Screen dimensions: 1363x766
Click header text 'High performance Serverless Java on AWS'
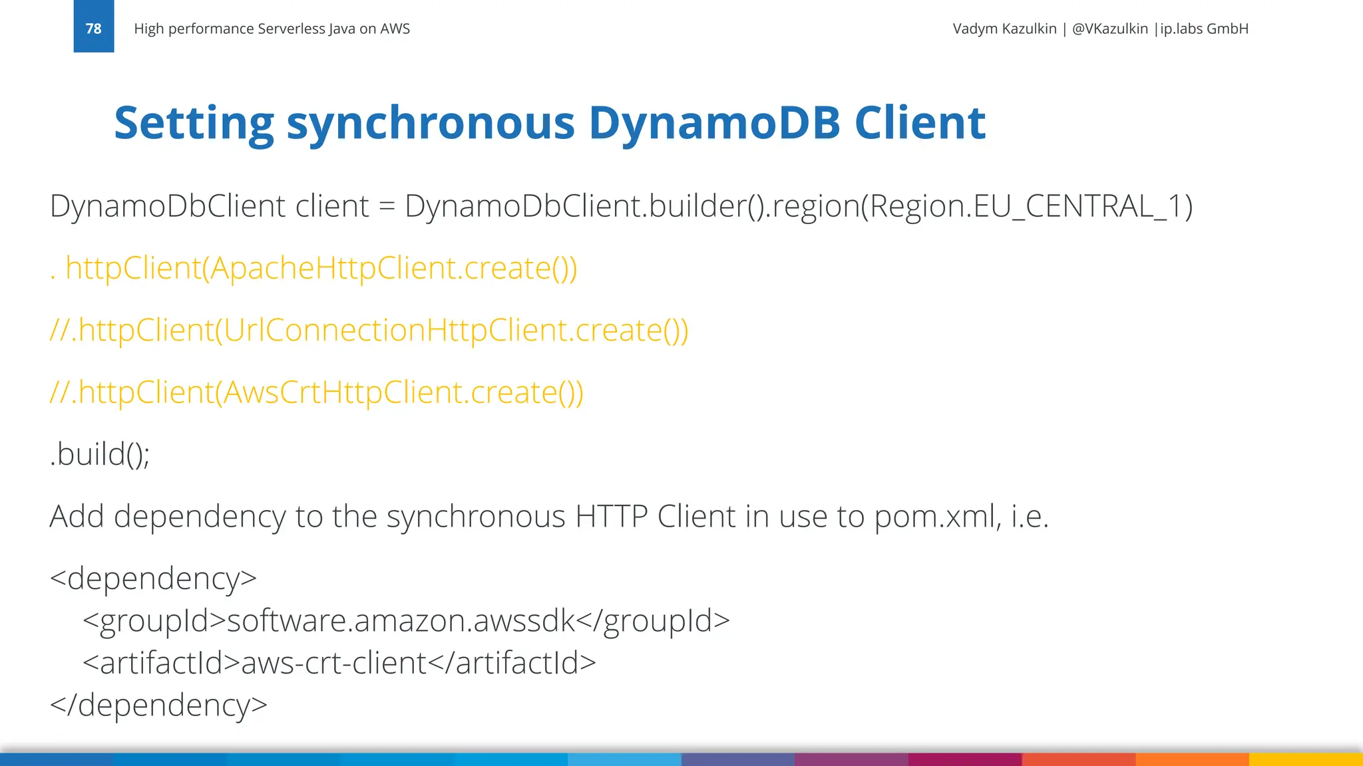tap(272, 29)
